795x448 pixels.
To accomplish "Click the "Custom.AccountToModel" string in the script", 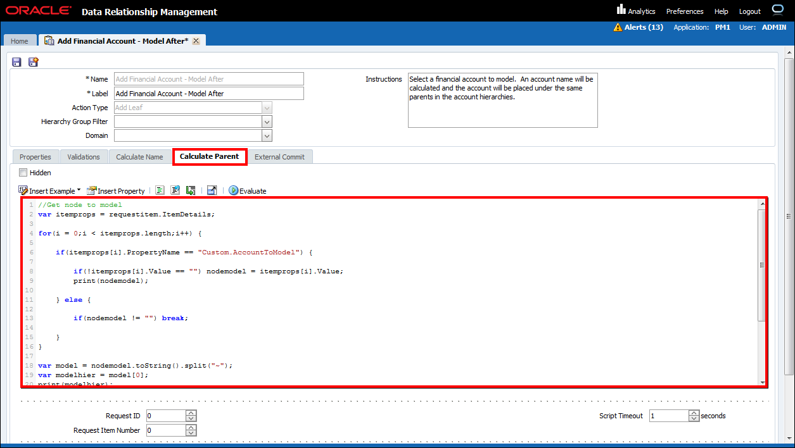I will [x=249, y=252].
